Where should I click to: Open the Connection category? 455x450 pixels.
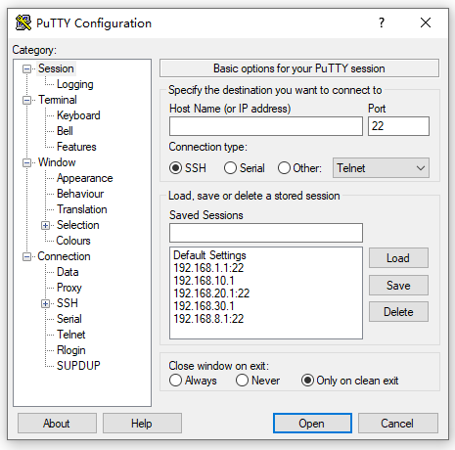[x=64, y=256]
